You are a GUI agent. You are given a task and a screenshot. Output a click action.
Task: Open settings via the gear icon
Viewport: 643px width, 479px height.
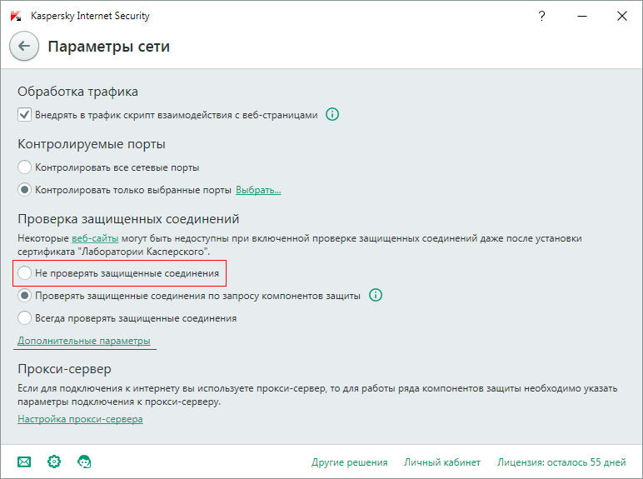pyautogui.click(x=54, y=462)
